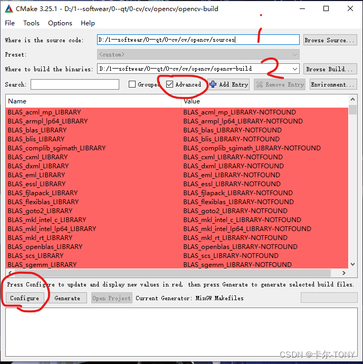363x364 pixels.
Task: Select the BLAS_essl_LIBRARY entry name
Action: click(37, 184)
